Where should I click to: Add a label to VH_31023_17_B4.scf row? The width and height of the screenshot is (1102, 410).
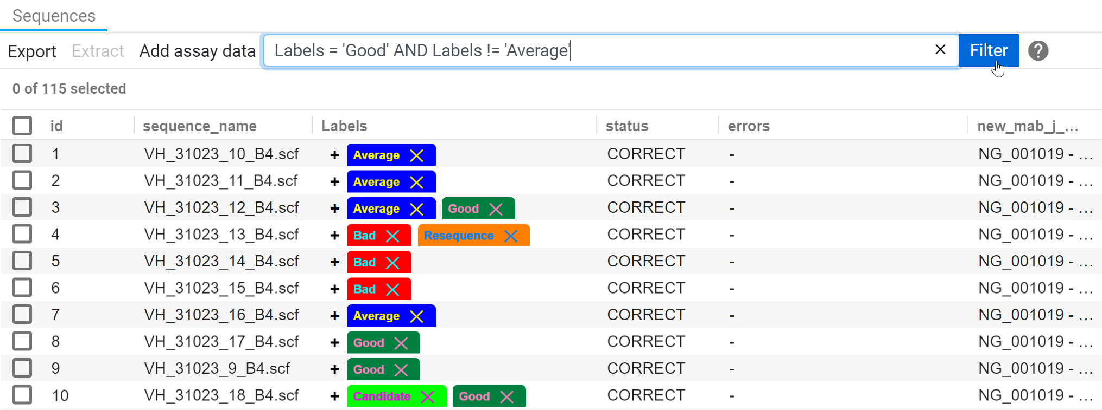[x=334, y=343]
